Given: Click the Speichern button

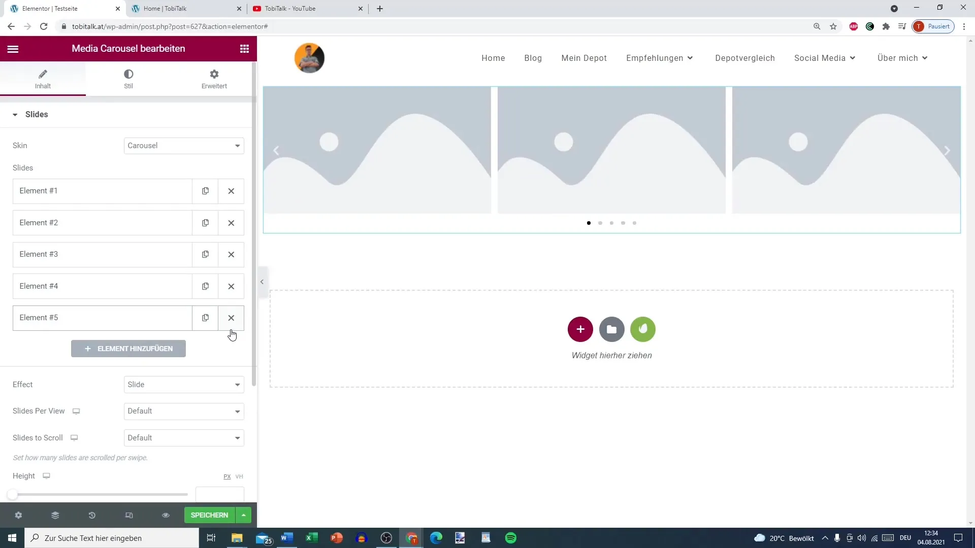Looking at the screenshot, I should (x=209, y=515).
